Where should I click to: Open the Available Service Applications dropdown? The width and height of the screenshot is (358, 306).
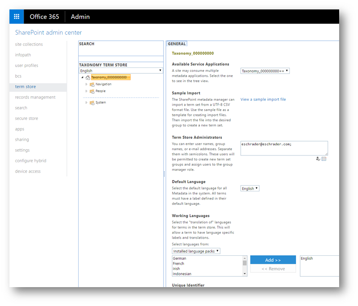tap(265, 71)
